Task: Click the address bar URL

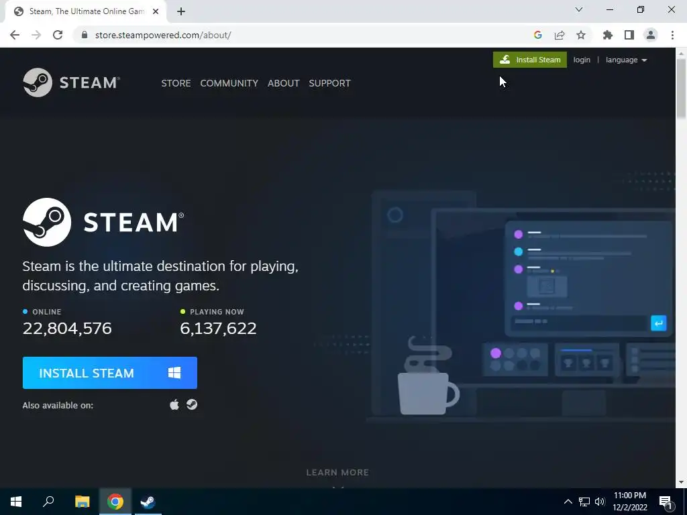Action: click(163, 35)
